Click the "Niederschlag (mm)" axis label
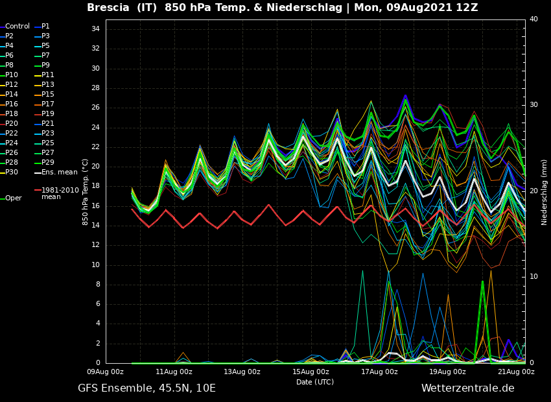The width and height of the screenshot is (551, 402). [x=544, y=191]
